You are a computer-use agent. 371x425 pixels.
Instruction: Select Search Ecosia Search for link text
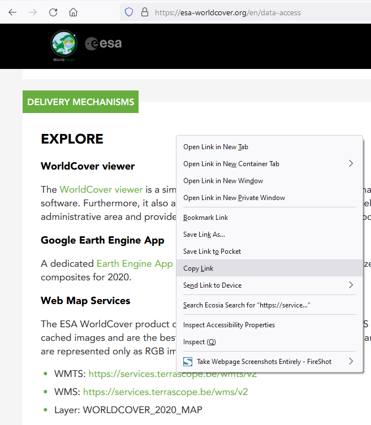[x=270, y=305]
